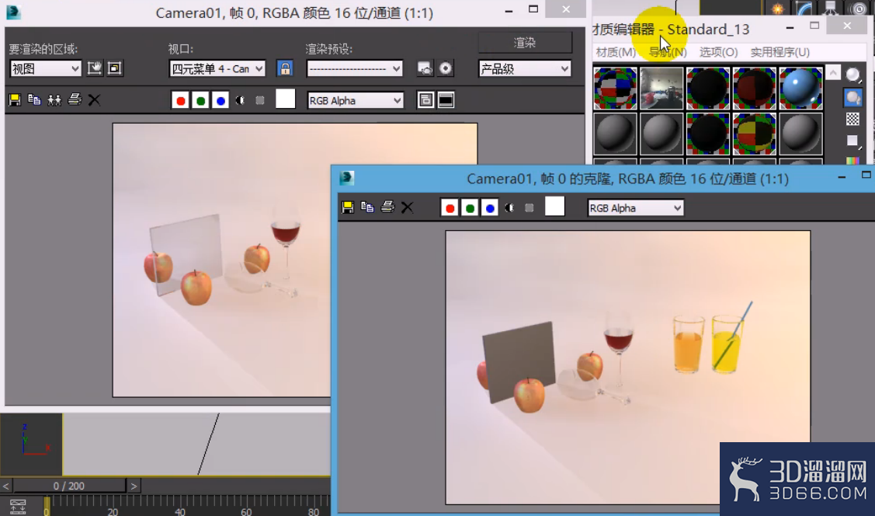Print image in cloned render window
Image resolution: width=875 pixels, height=516 pixels.
tap(387, 207)
